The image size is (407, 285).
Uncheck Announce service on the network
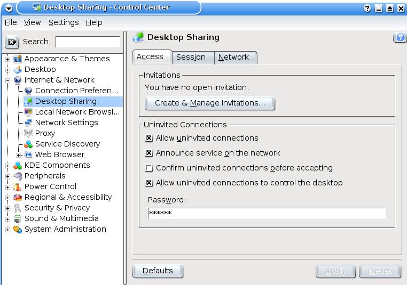[x=149, y=153]
